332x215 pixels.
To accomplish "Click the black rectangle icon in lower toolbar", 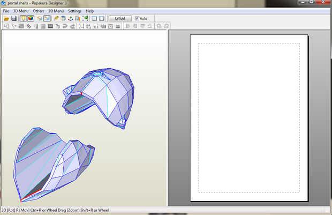I will tap(50, 26).
